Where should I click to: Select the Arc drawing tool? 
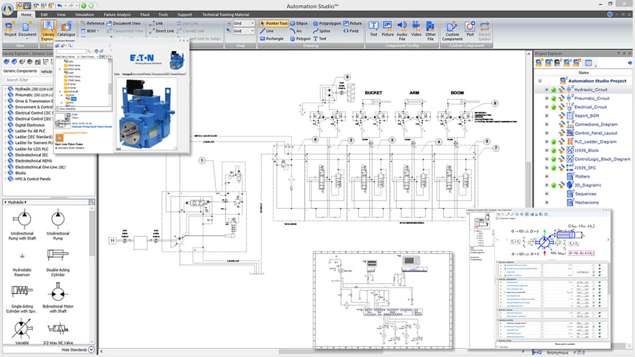click(x=295, y=31)
